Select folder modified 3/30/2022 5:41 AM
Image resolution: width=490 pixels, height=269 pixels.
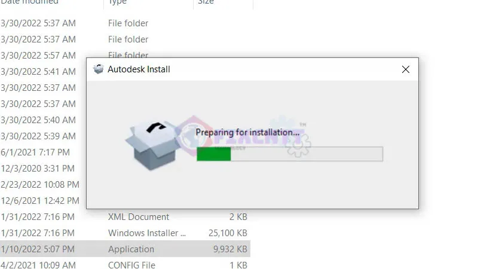tap(38, 72)
